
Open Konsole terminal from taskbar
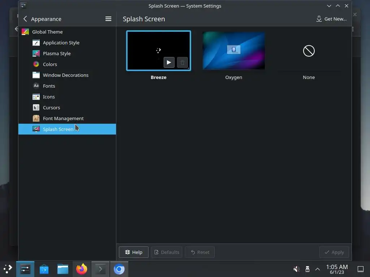point(100,269)
